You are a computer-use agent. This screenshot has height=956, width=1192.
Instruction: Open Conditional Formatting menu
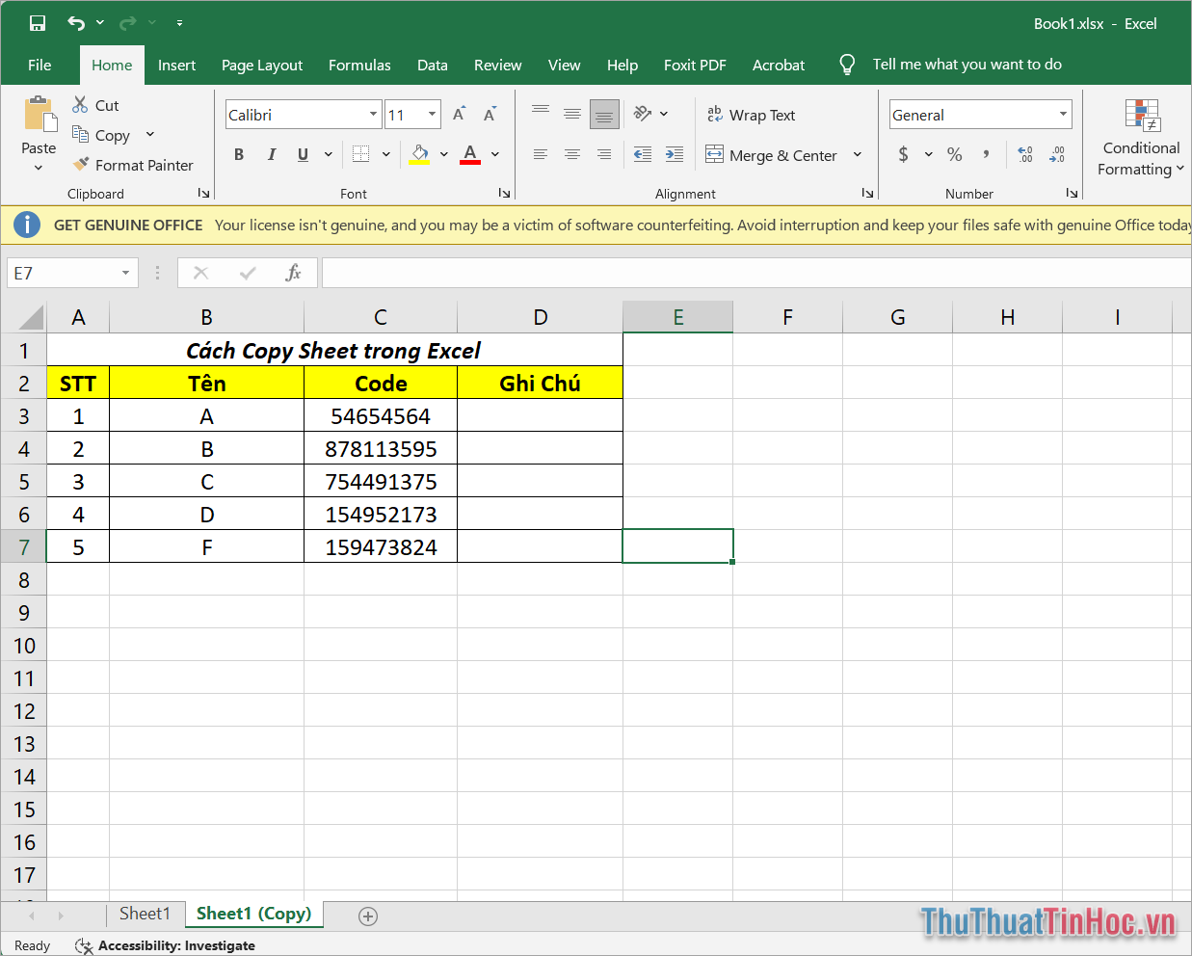1141,138
